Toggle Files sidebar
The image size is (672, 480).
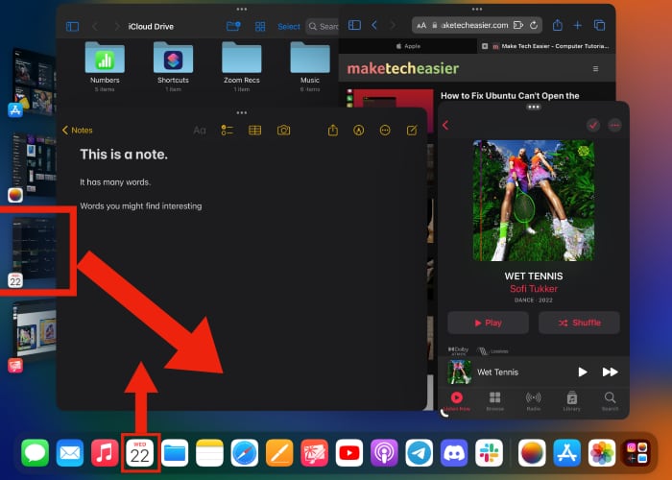point(72,27)
